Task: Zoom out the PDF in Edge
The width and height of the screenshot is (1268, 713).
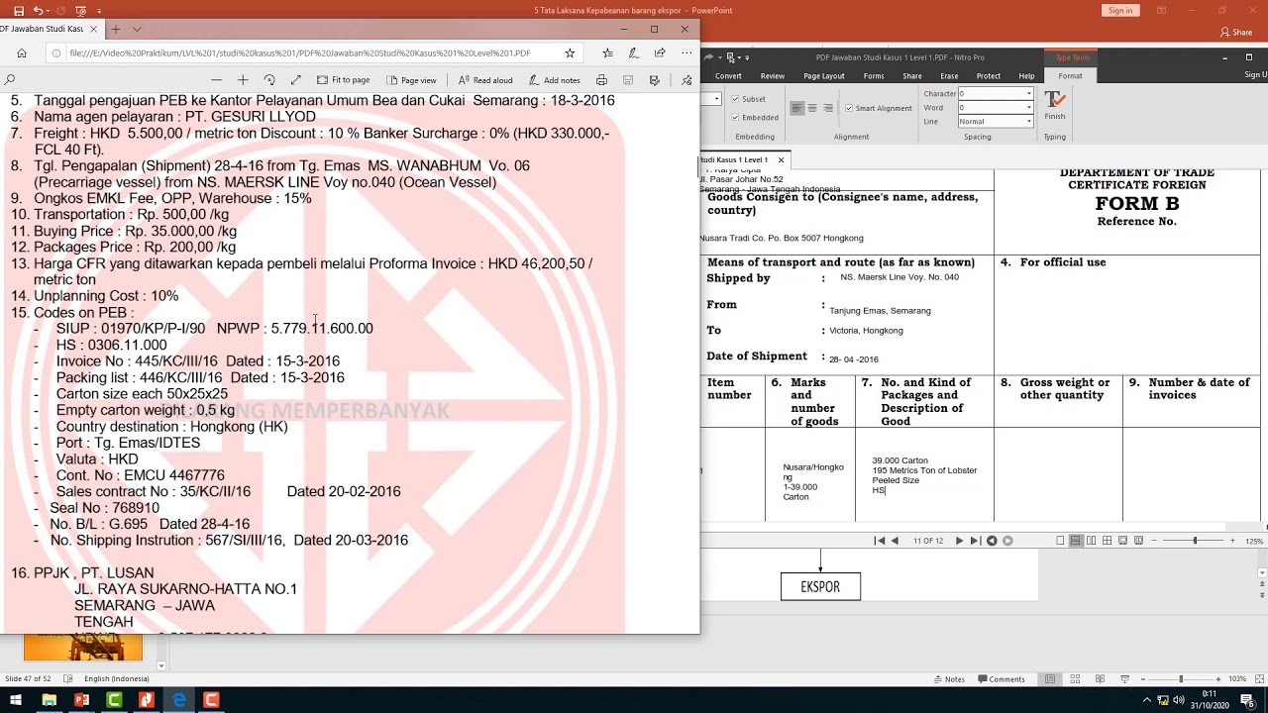Action: point(216,80)
